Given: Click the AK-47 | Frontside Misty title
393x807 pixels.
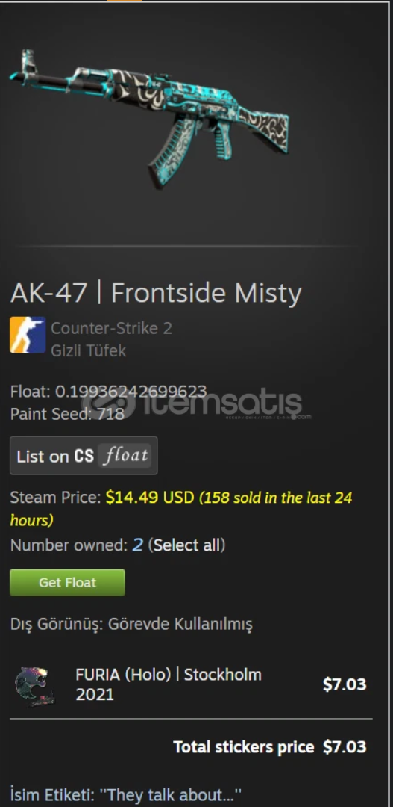Looking at the screenshot, I should [156, 293].
